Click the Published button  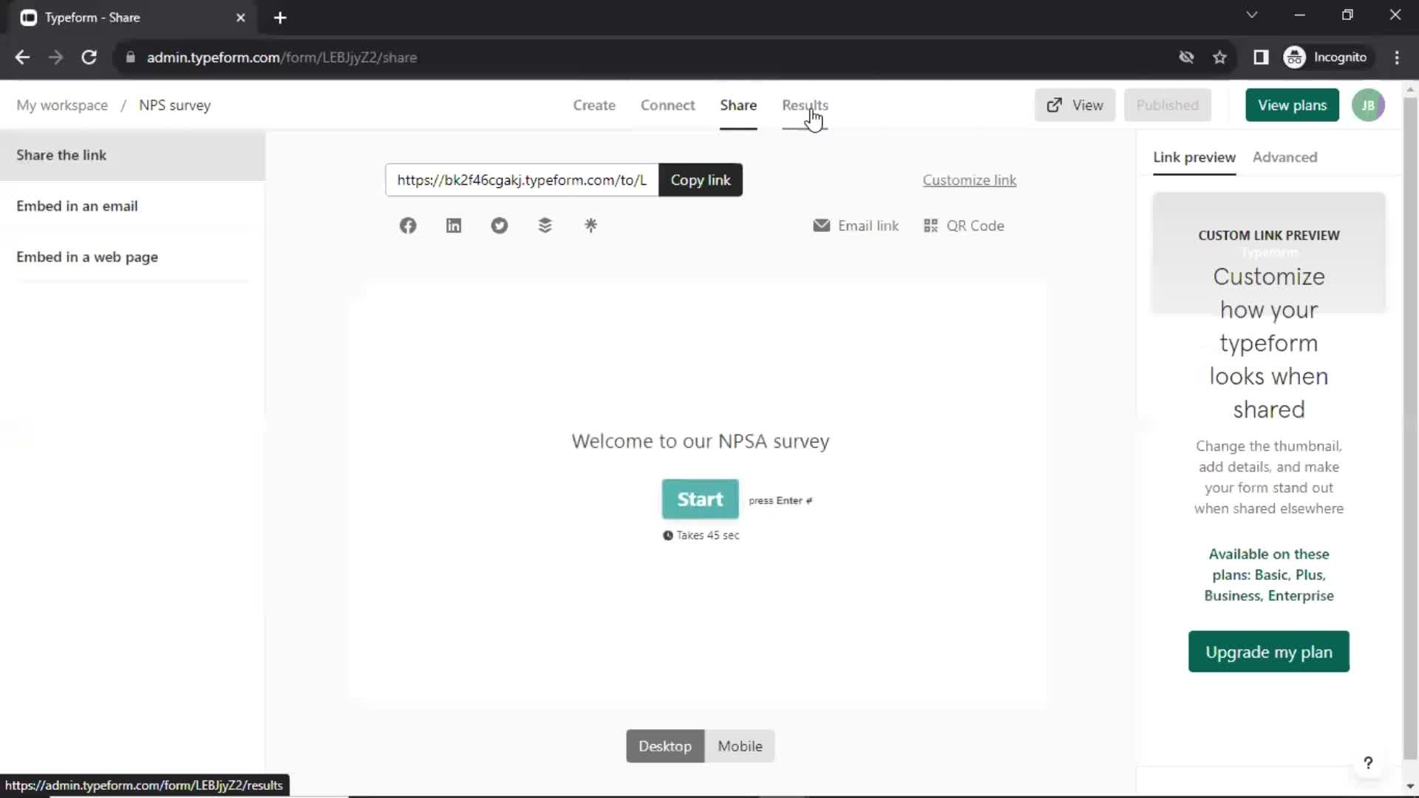(1167, 105)
